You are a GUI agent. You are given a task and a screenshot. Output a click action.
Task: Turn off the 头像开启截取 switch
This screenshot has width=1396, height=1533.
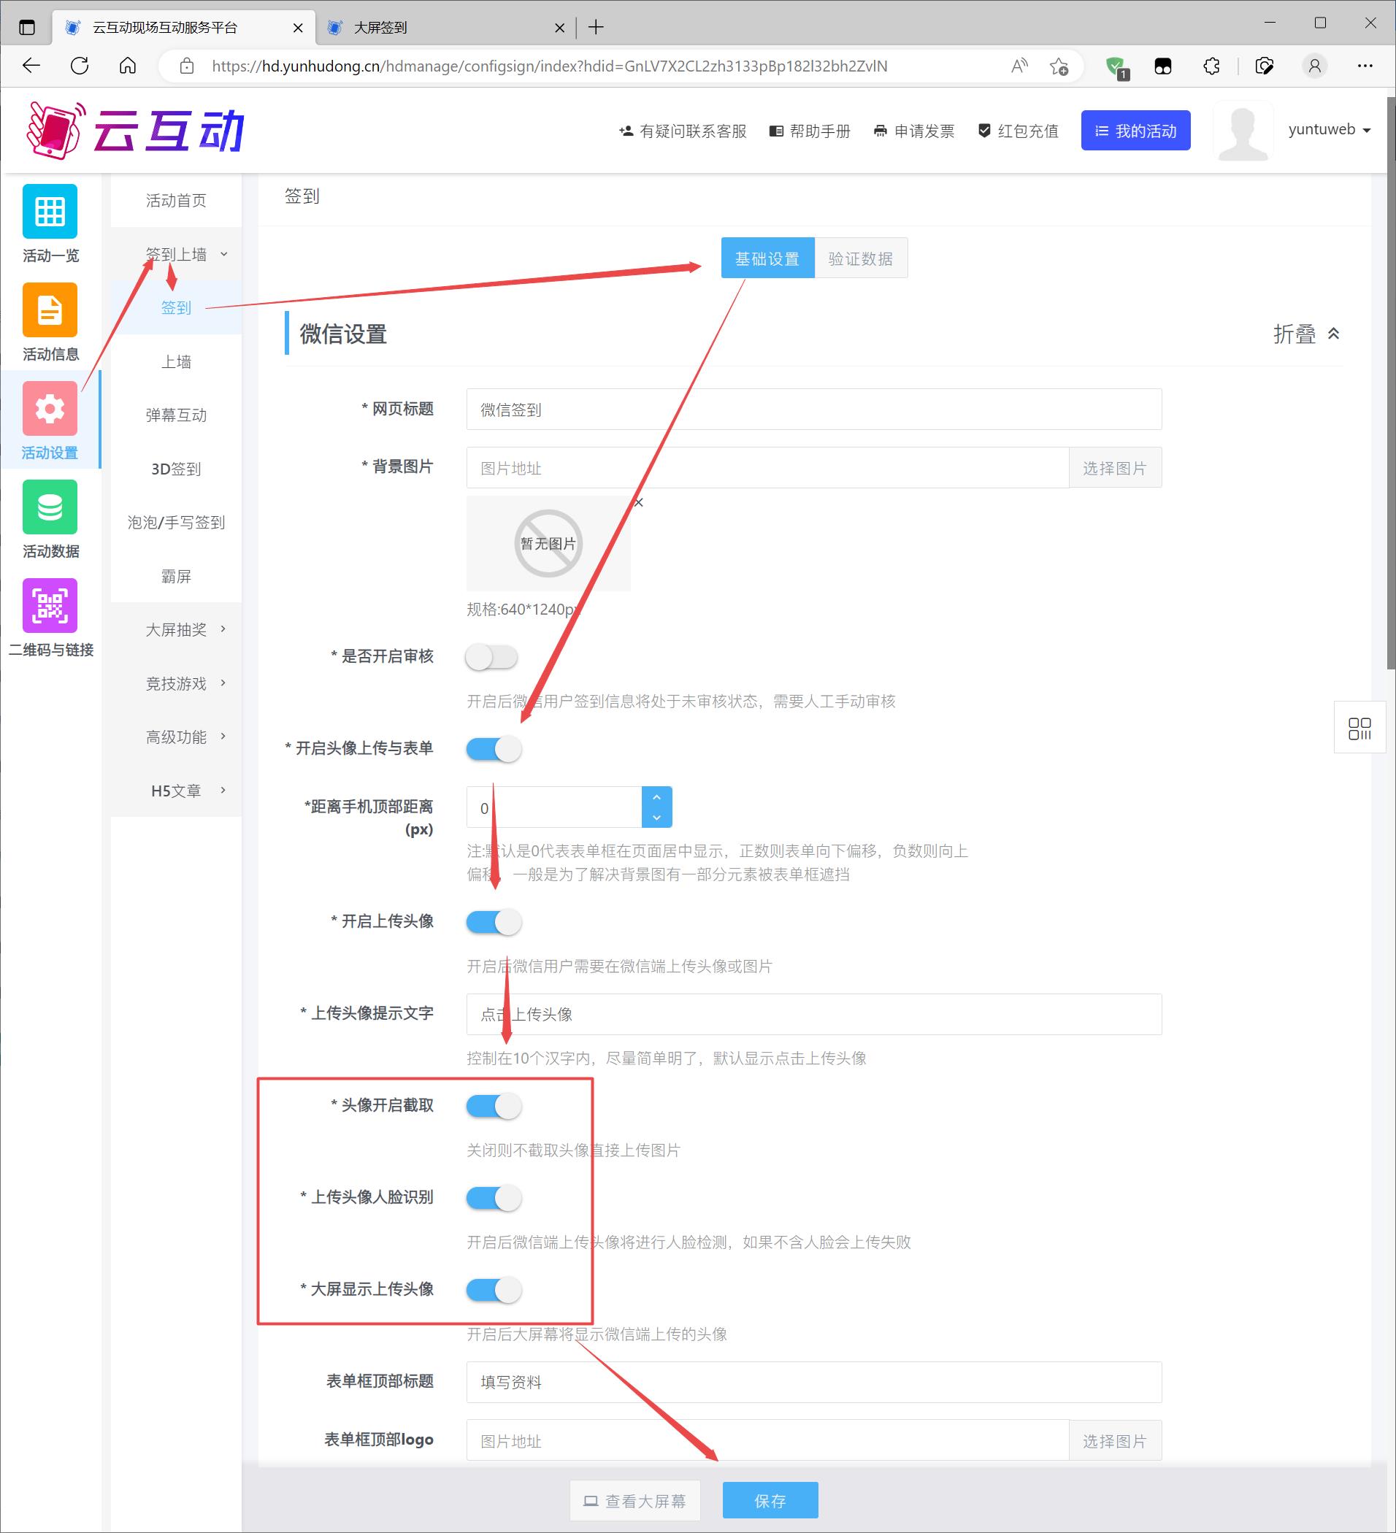494,1106
